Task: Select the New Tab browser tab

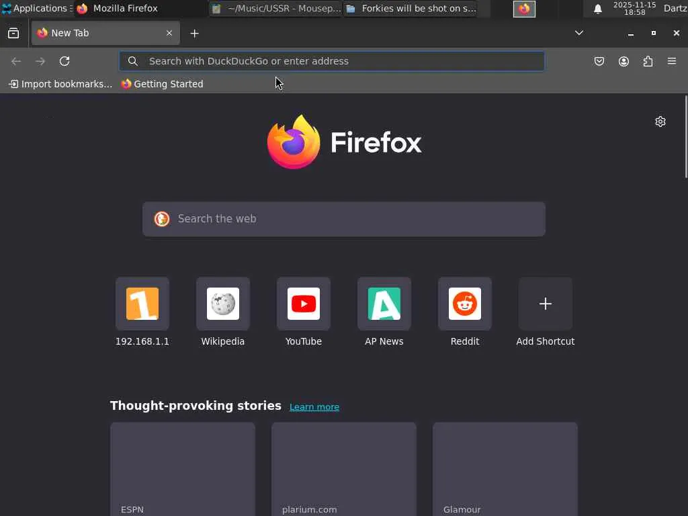Action: [105, 33]
